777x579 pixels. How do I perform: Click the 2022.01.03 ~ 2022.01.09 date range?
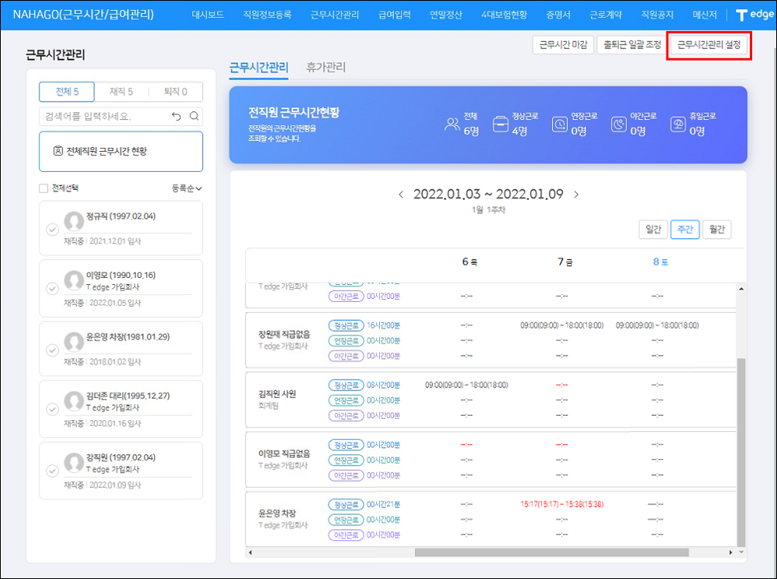[488, 194]
